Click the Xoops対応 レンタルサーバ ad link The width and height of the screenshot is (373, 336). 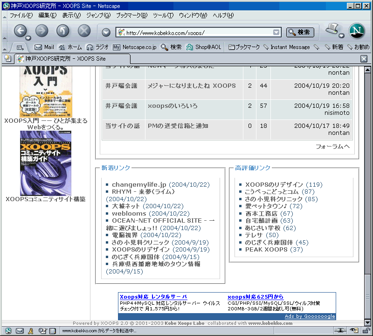(x=153, y=297)
